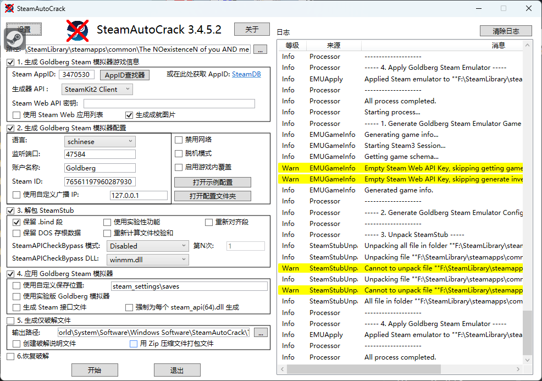Uncheck the 保留 .bind 段 option
This screenshot has width=542, height=381.
(x=16, y=222)
